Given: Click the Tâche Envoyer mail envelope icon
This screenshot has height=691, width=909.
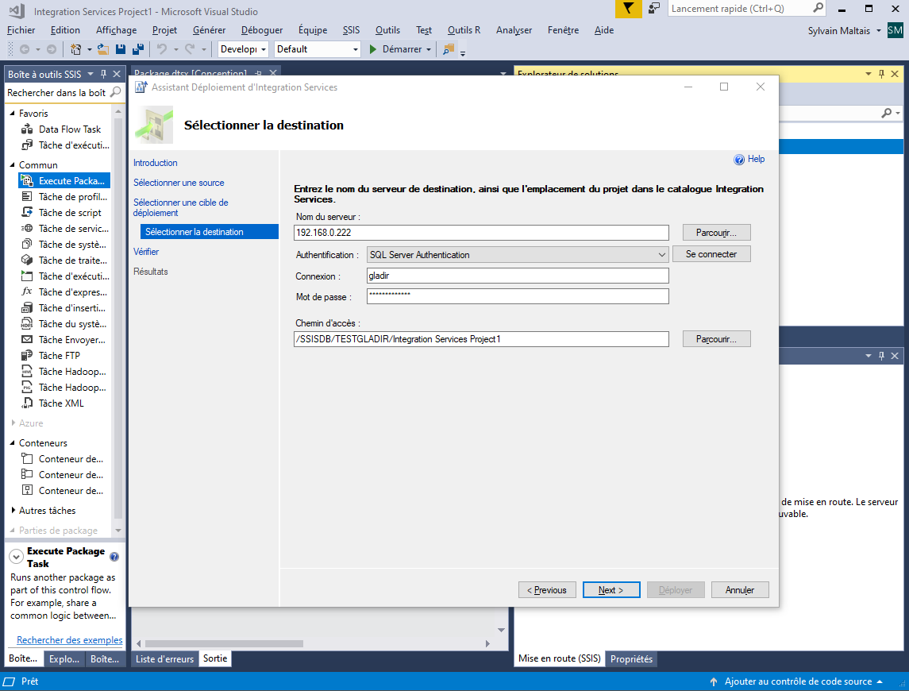Looking at the screenshot, I should (27, 340).
